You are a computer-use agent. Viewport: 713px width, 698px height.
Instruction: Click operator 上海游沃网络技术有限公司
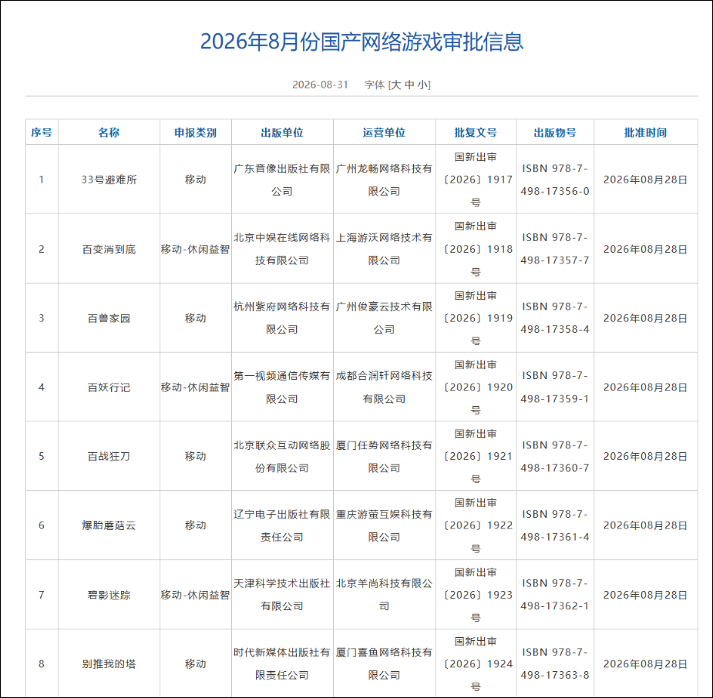click(x=384, y=249)
